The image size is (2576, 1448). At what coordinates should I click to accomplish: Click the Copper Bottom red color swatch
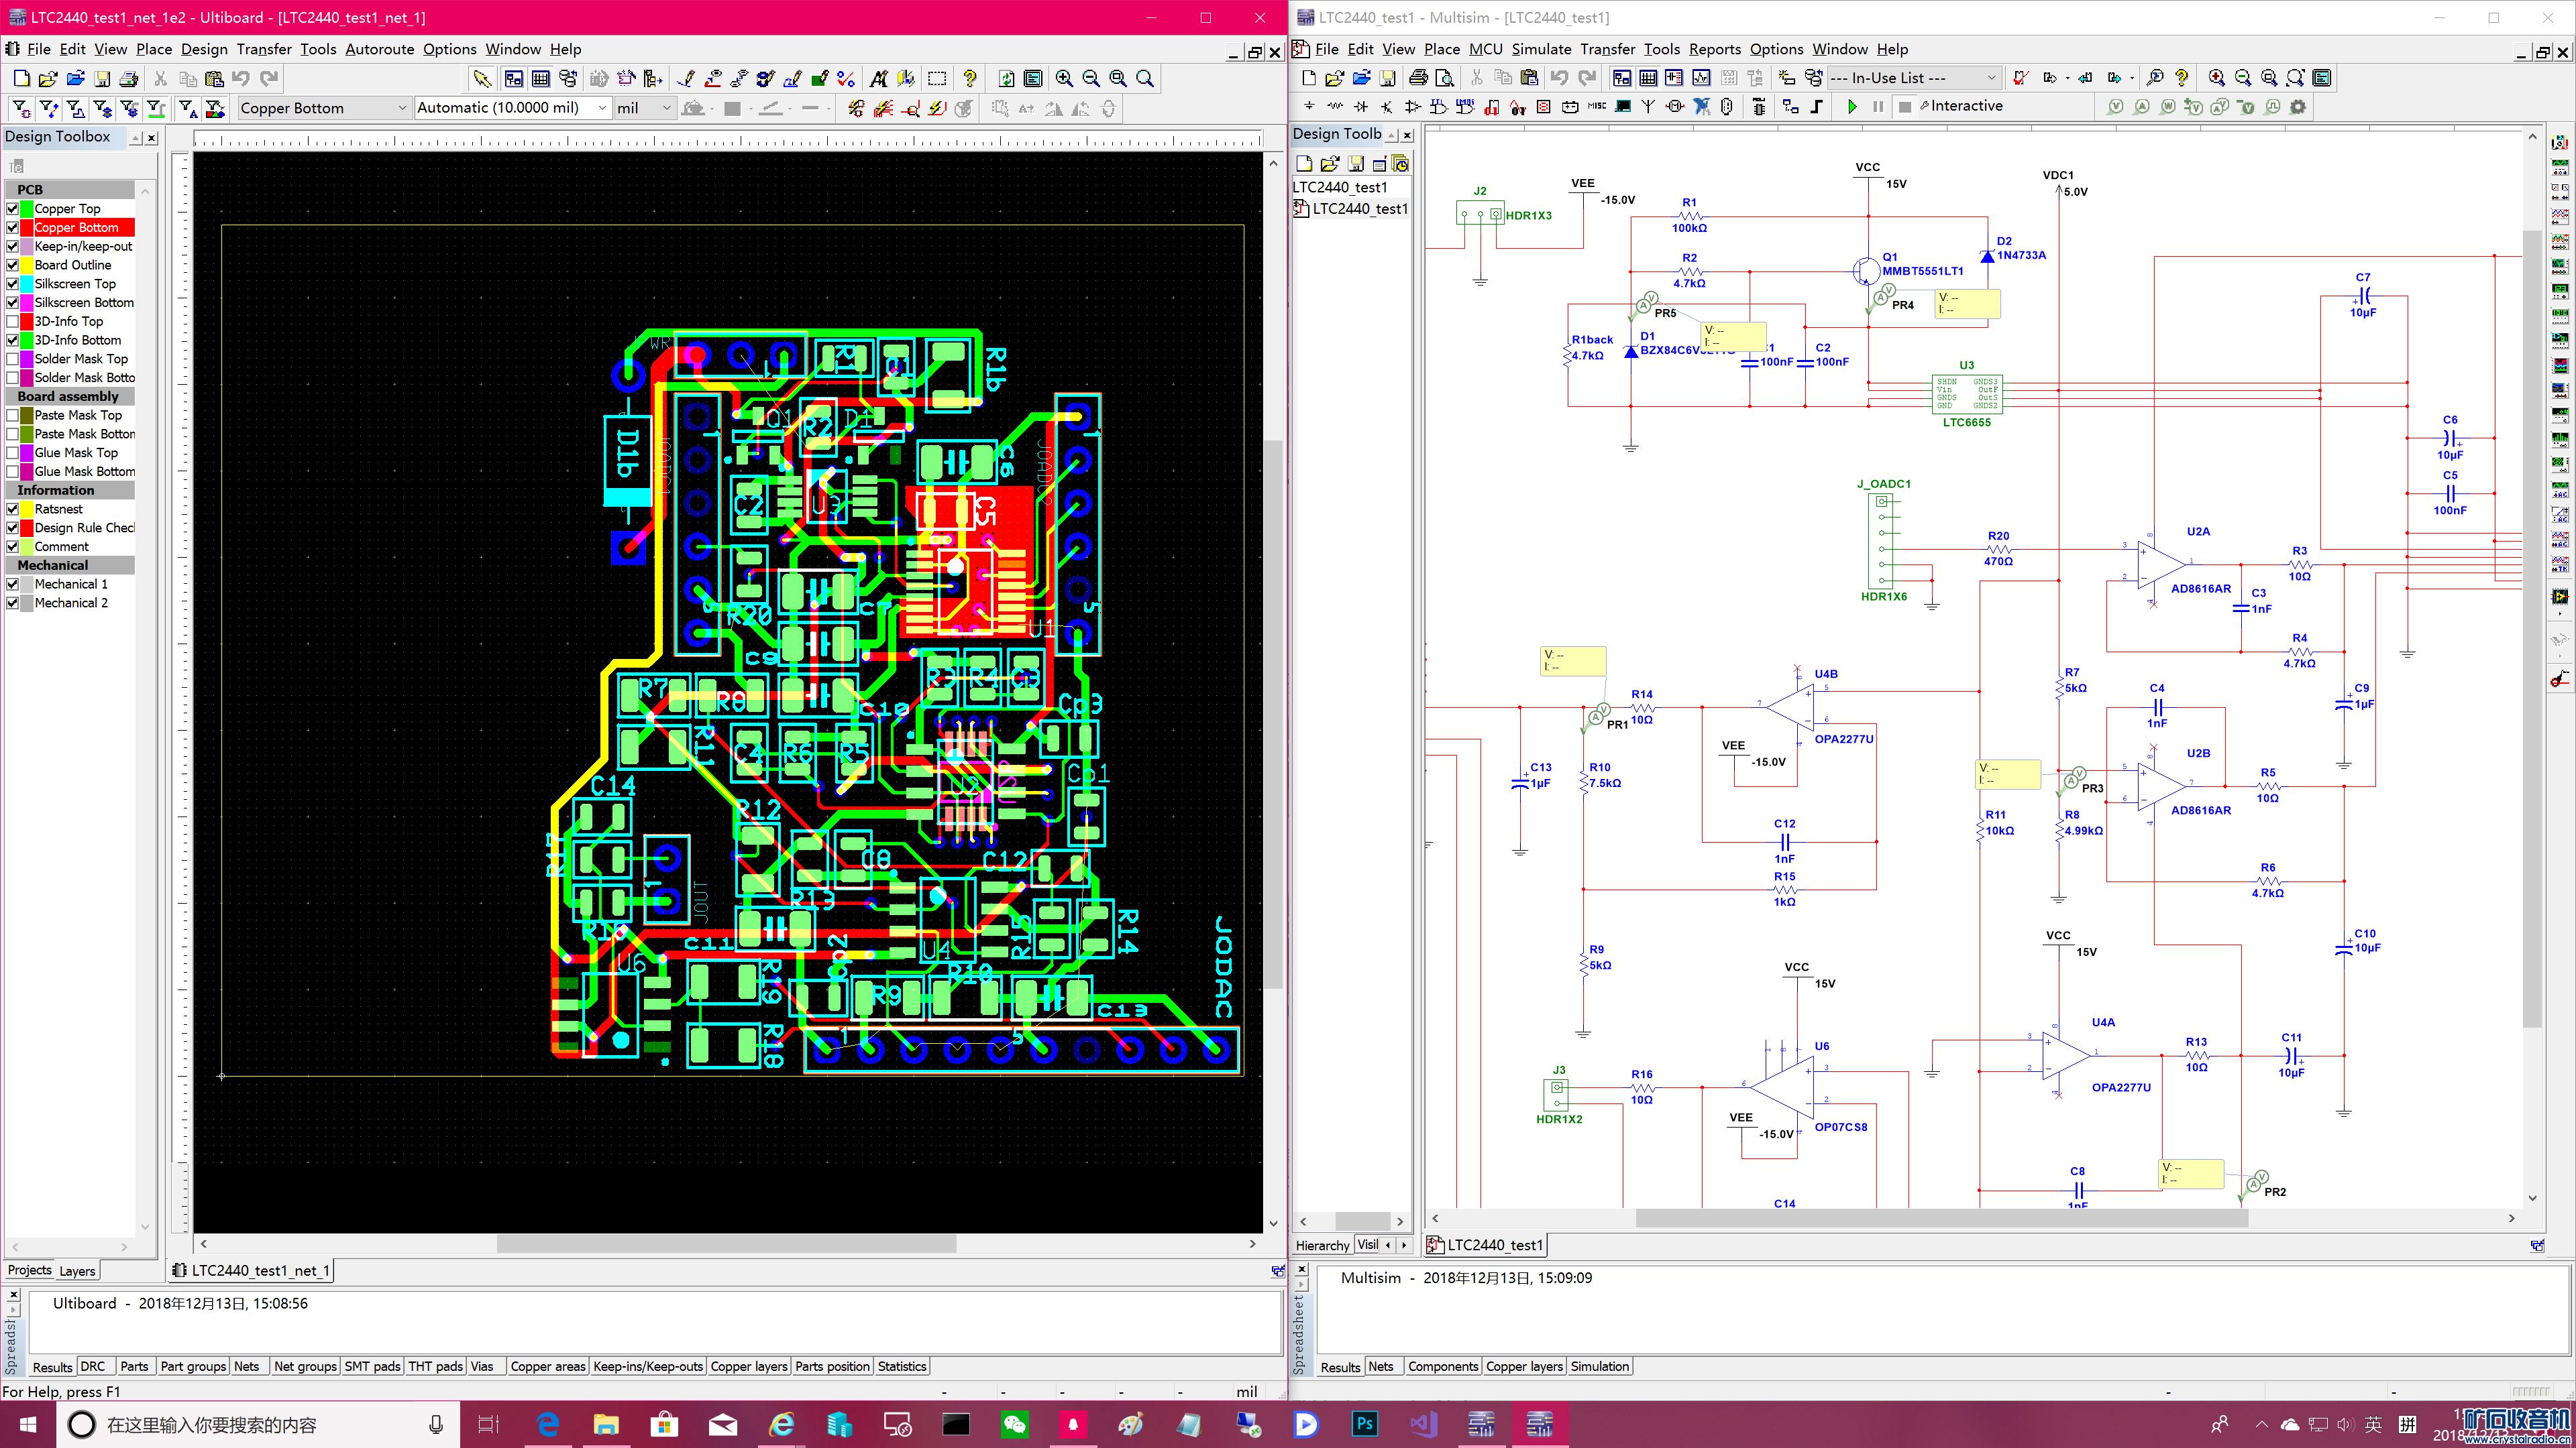click(27, 228)
